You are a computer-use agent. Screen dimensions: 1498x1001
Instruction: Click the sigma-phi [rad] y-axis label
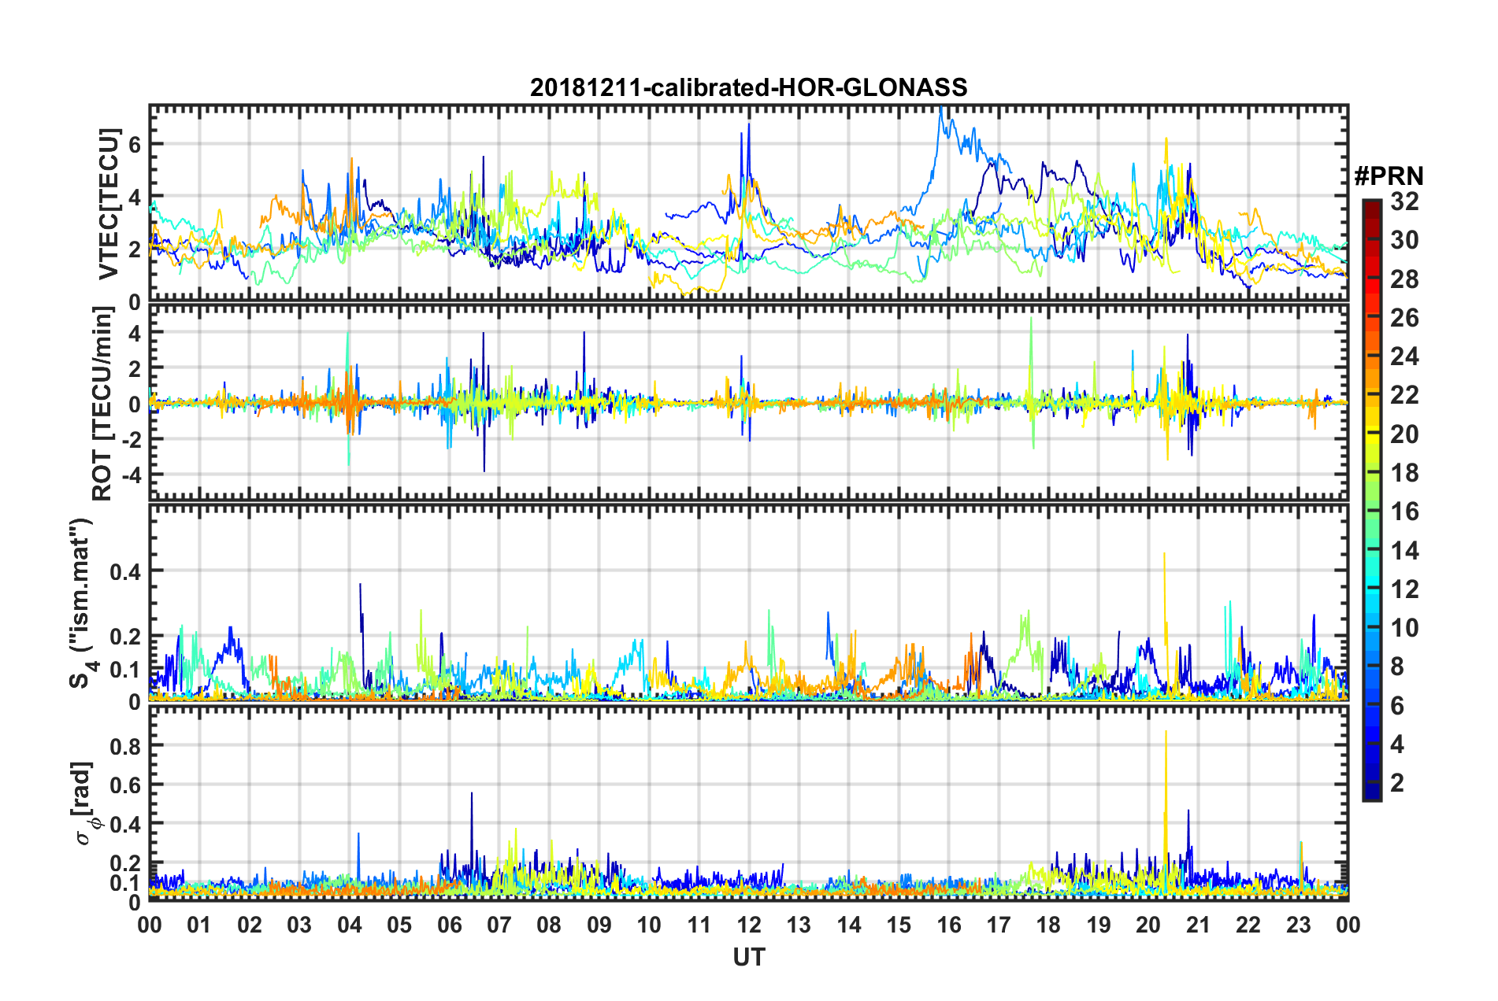(x=83, y=803)
